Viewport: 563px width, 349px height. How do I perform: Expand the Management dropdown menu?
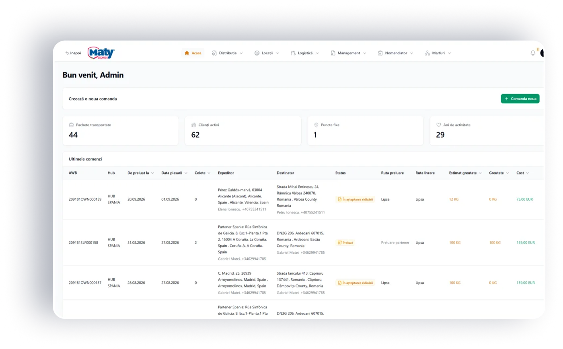tap(349, 53)
